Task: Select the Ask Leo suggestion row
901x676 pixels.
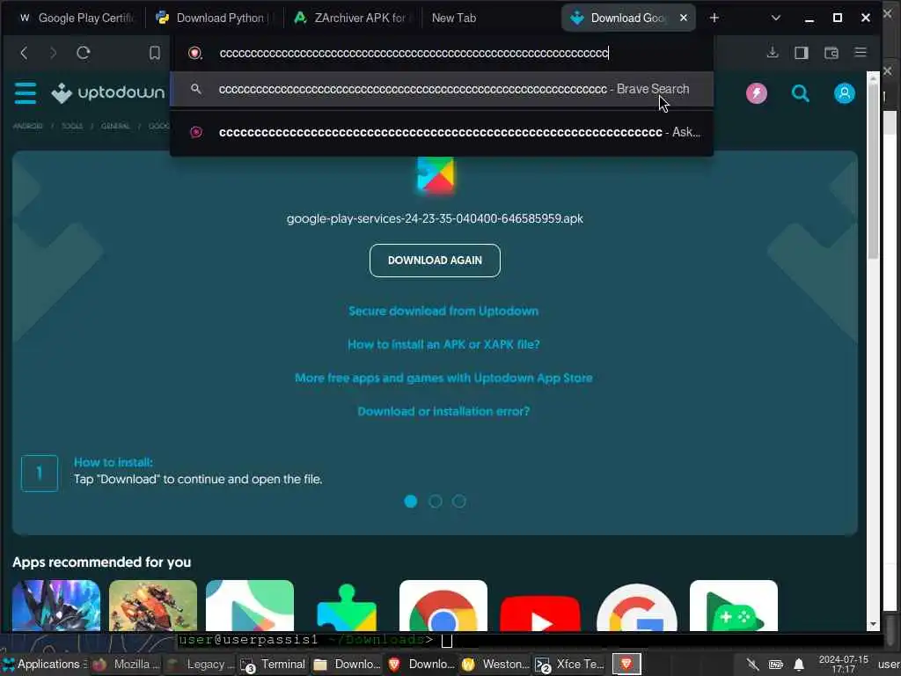Action: [442, 132]
